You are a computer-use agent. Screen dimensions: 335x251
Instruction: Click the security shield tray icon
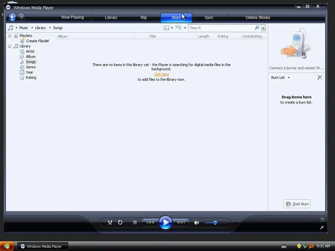299,246
